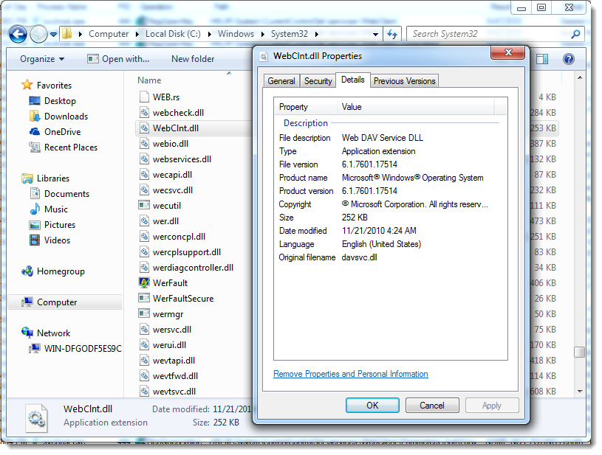Viewport: 602px width, 455px height.
Task: Open the Organize dropdown menu
Action: [x=42, y=59]
